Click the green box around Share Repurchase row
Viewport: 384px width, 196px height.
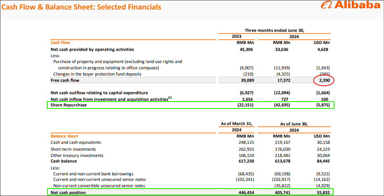(191, 105)
